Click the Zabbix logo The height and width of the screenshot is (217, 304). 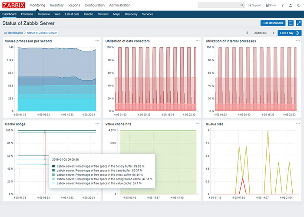click(13, 5)
